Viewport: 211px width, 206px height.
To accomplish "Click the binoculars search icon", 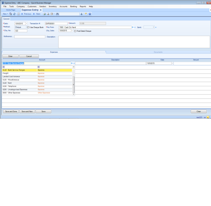I will (57, 14).
